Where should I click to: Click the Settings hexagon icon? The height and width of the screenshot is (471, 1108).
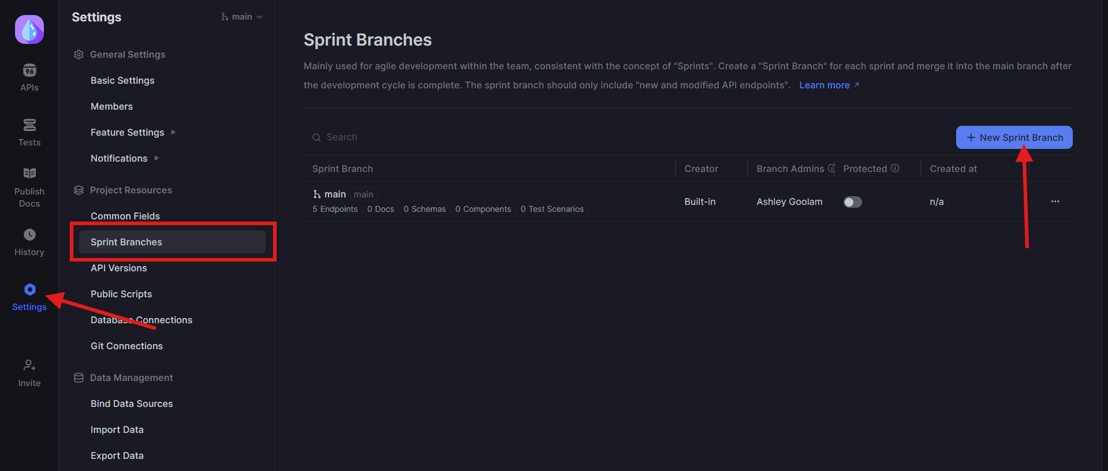point(29,289)
